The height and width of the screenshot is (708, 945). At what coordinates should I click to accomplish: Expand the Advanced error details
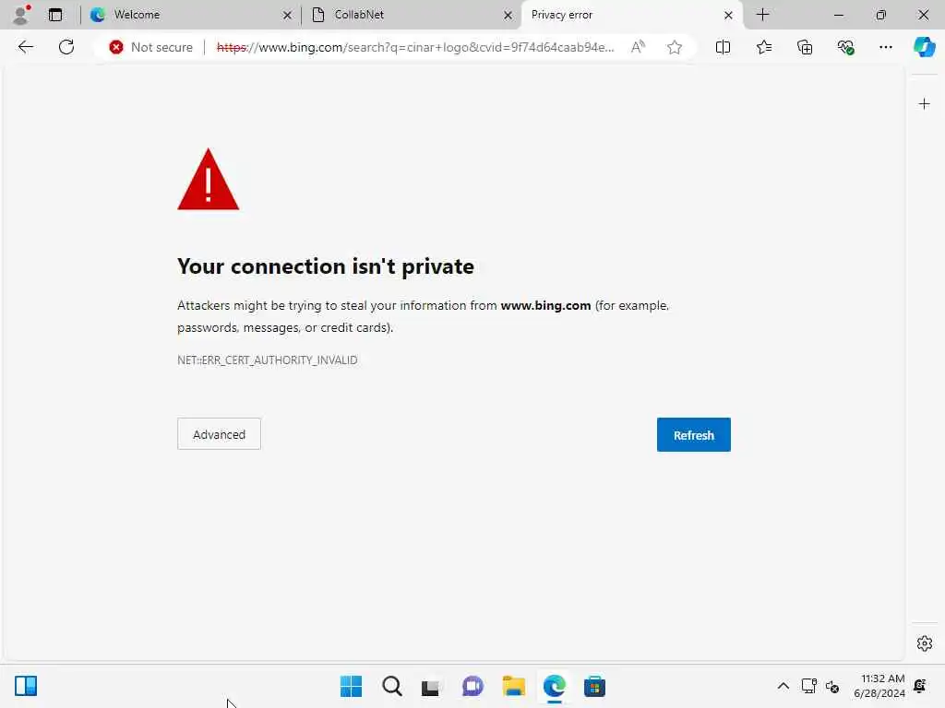(x=219, y=434)
